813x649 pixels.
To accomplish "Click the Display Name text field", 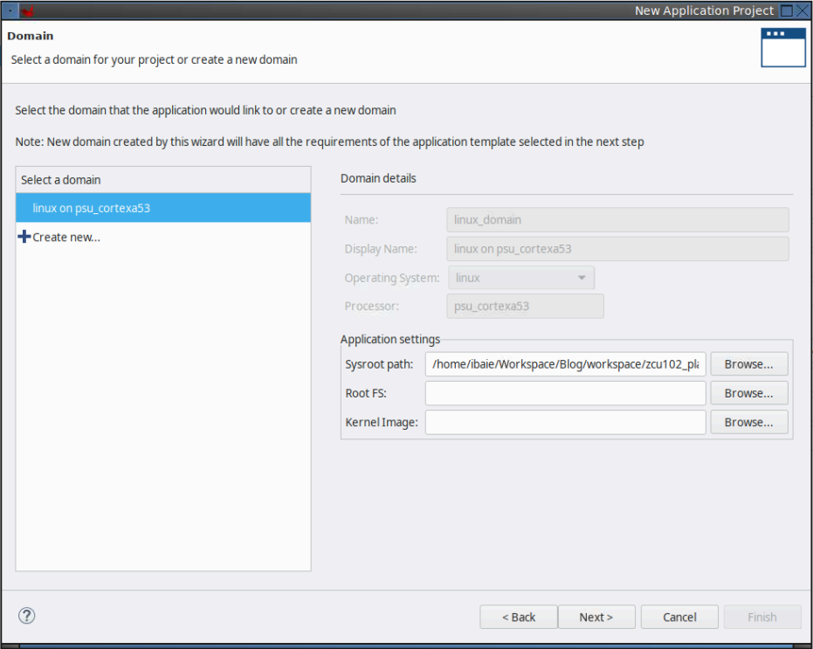I will pyautogui.click(x=617, y=249).
